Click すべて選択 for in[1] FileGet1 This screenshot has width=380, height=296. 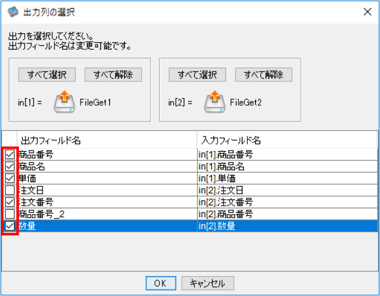47,74
